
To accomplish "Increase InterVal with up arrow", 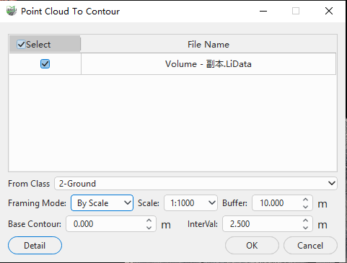I will point(305,220).
